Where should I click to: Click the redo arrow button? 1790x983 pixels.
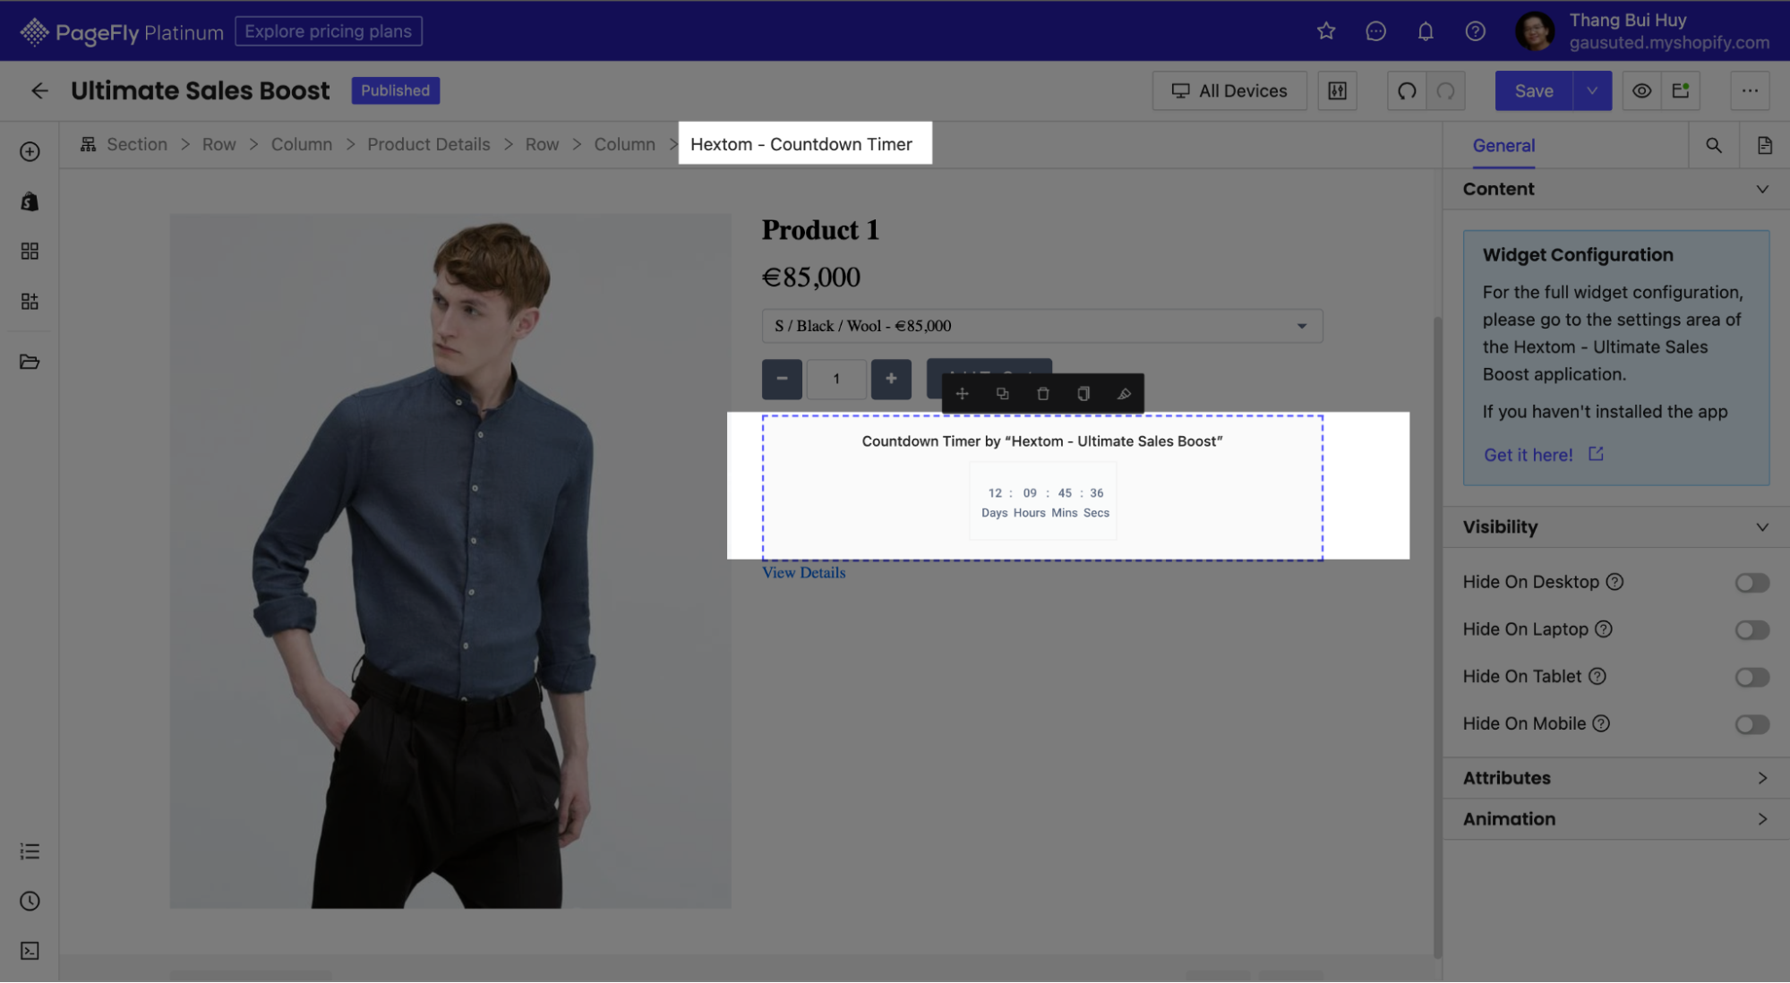(x=1445, y=90)
